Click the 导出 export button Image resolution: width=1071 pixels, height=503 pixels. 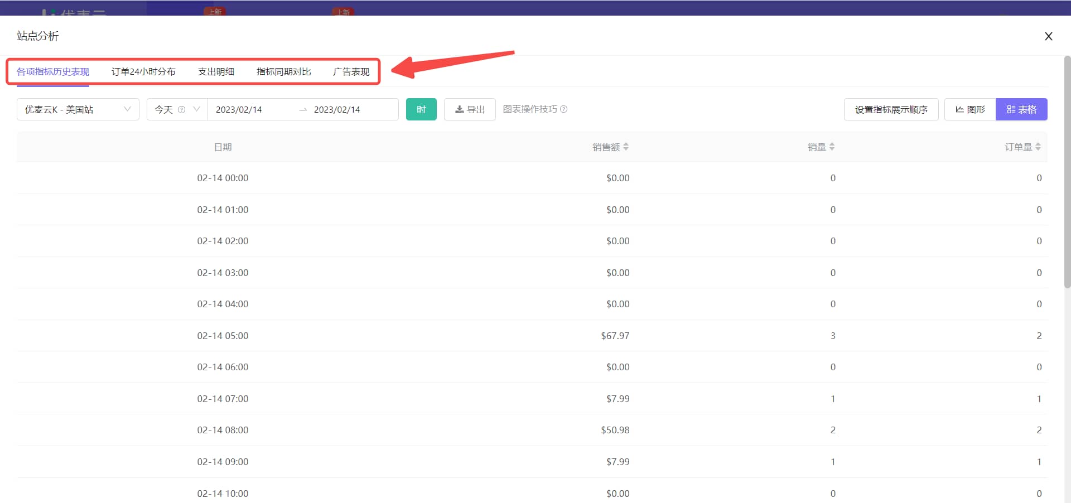click(470, 109)
